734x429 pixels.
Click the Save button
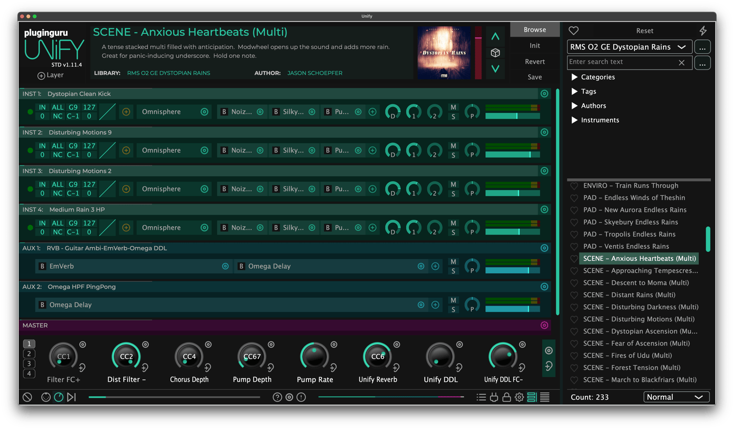tap(535, 77)
